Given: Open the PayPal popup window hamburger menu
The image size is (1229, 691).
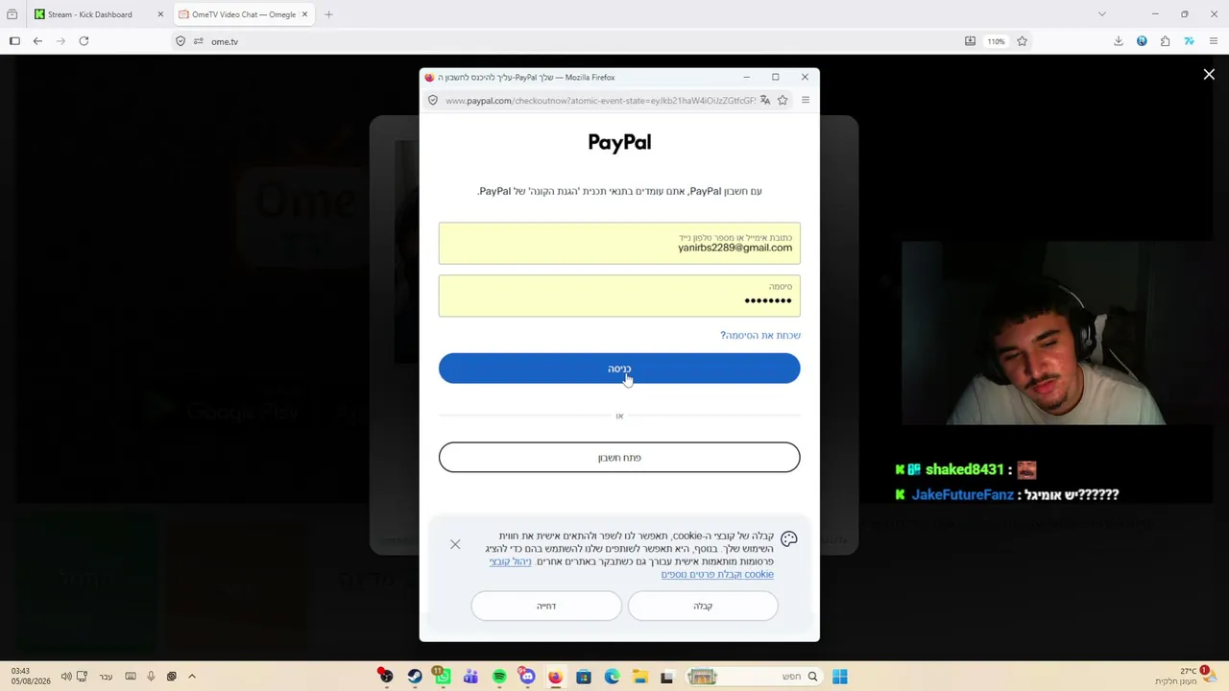Looking at the screenshot, I should [x=806, y=100].
